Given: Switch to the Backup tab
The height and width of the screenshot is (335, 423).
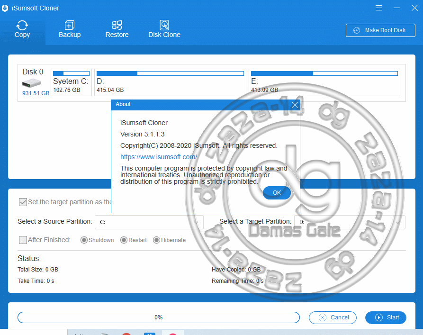Looking at the screenshot, I should tap(70, 29).
